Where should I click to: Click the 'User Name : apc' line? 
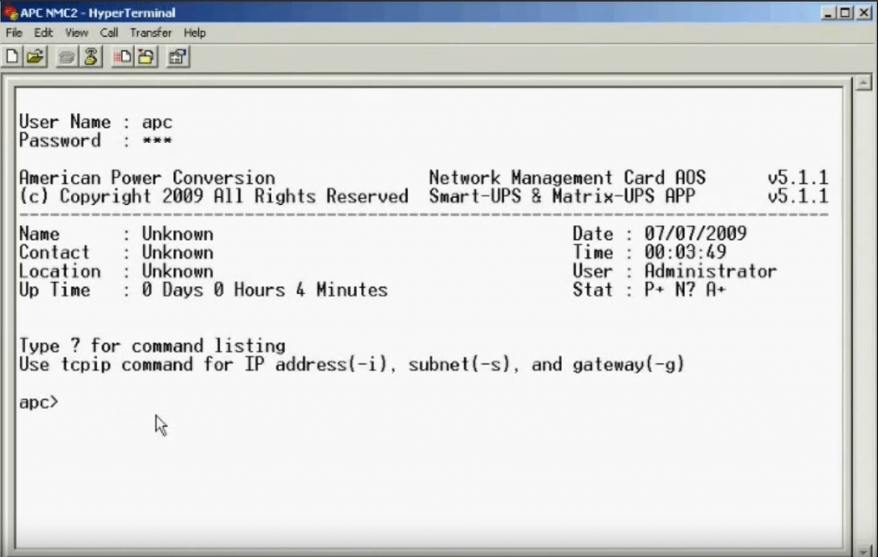(96, 122)
